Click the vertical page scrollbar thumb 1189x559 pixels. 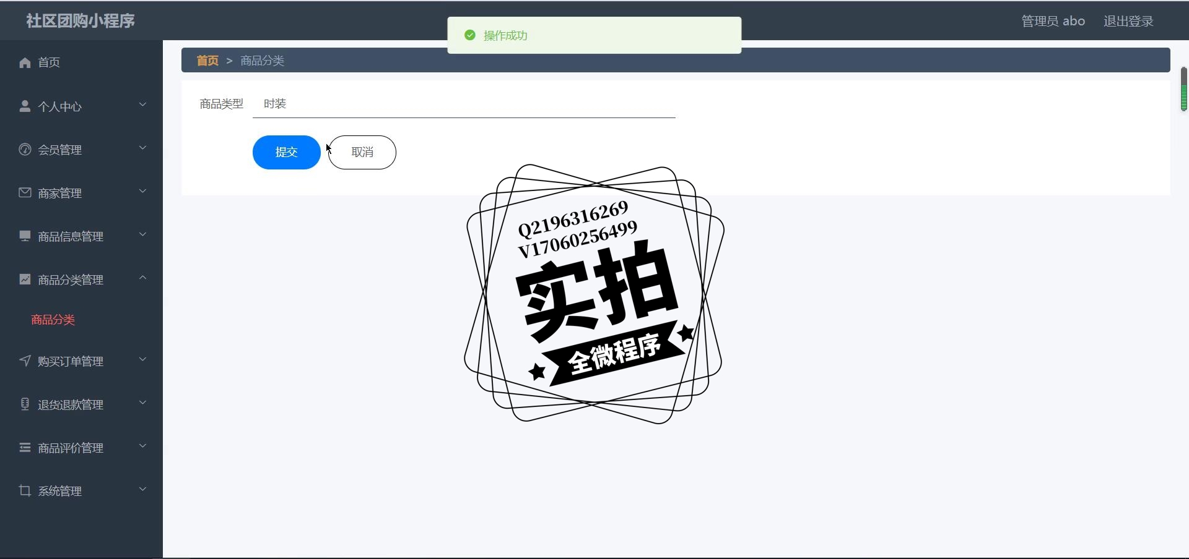(x=1184, y=89)
